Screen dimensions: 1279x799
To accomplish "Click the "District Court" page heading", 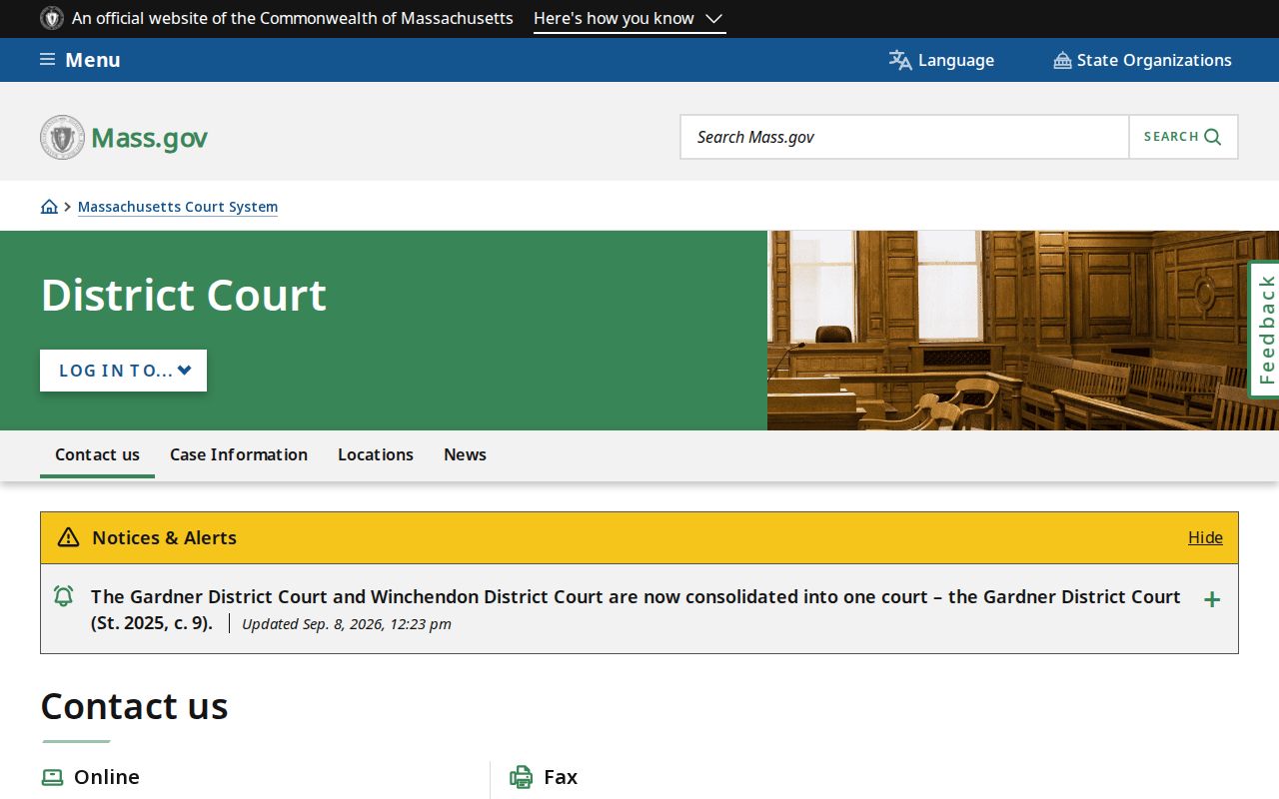I will click(184, 295).
